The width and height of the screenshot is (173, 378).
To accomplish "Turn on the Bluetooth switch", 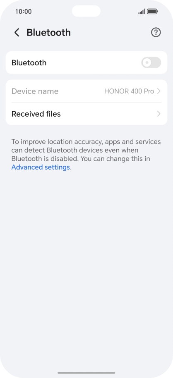I will pos(151,63).
